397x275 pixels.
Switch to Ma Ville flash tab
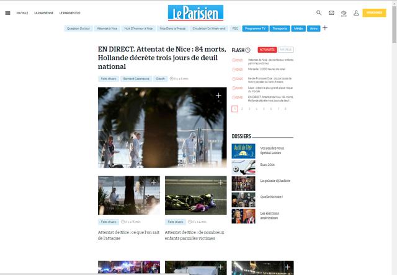(x=286, y=50)
